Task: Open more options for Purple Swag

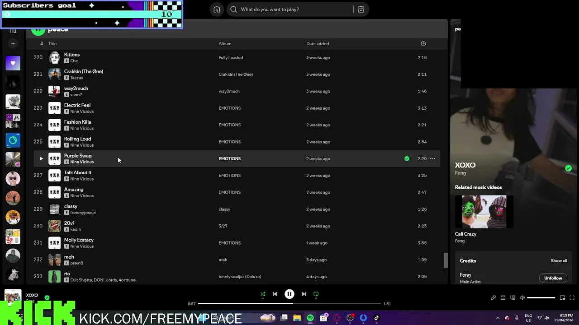Action: coord(432,159)
